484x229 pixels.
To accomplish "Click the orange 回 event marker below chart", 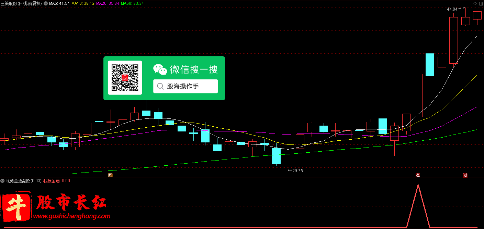I will point(110,175).
